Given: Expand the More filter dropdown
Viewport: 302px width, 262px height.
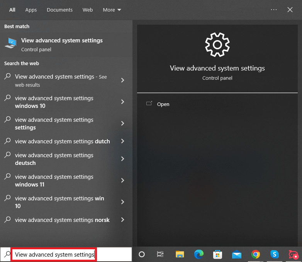Looking at the screenshot, I should point(112,10).
